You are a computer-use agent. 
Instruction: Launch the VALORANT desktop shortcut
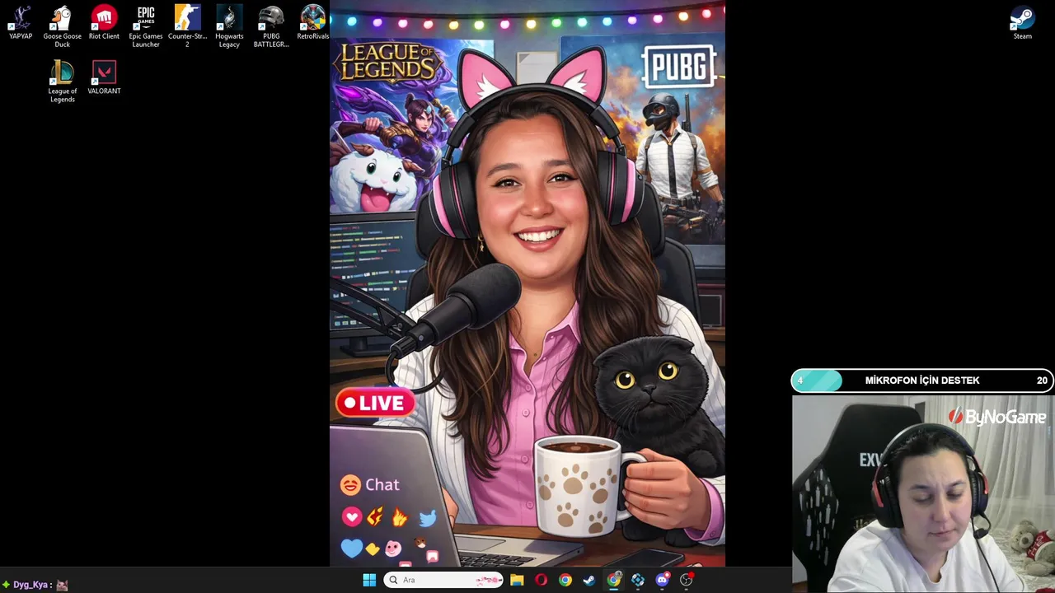point(104,77)
